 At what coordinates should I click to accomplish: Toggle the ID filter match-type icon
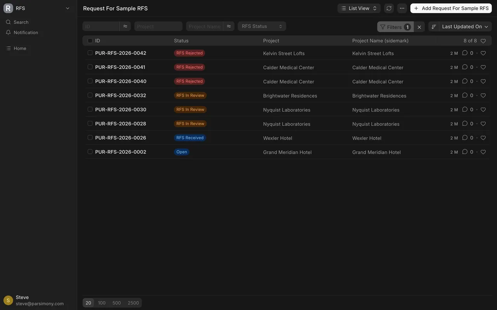coord(125,26)
